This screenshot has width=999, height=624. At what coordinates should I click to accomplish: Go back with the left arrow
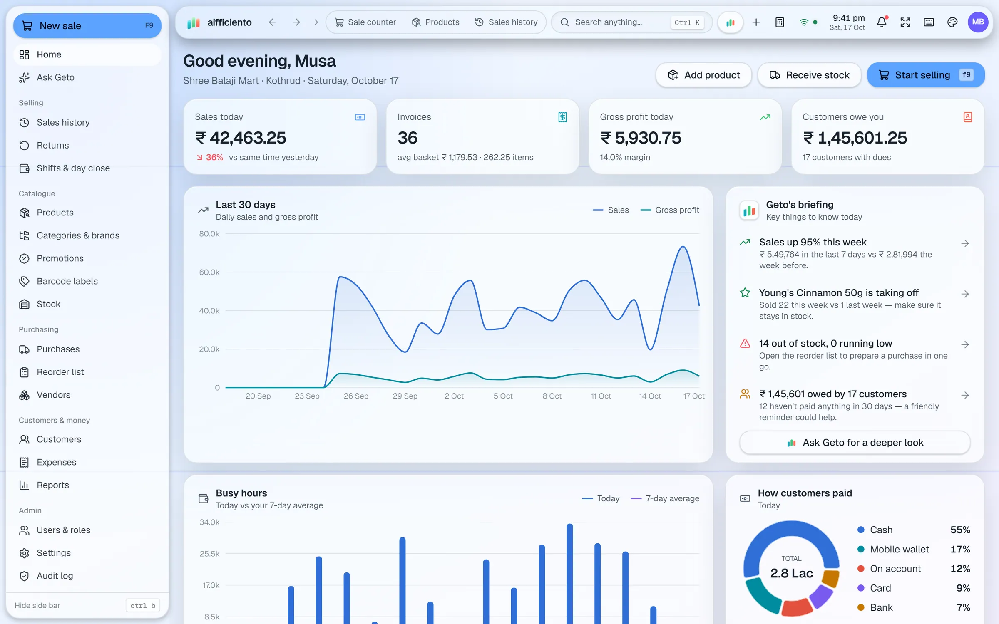[273, 22]
